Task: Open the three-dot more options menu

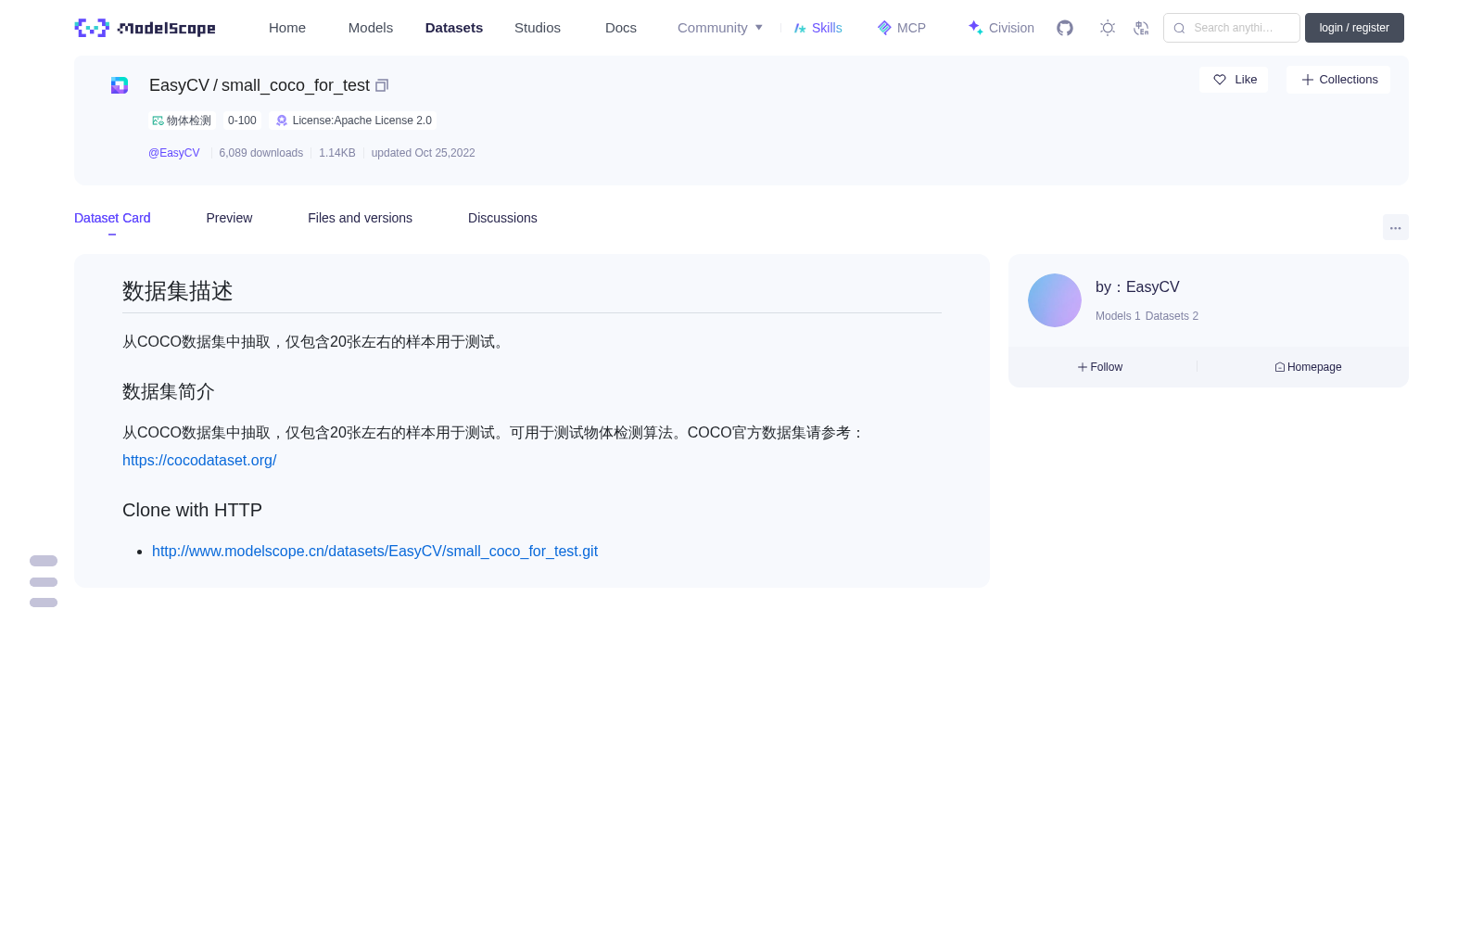Action: click(x=1395, y=227)
